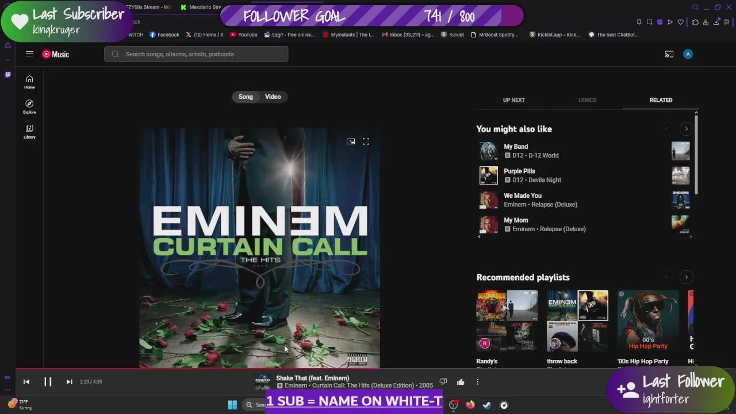Skip to the next track

[69, 382]
